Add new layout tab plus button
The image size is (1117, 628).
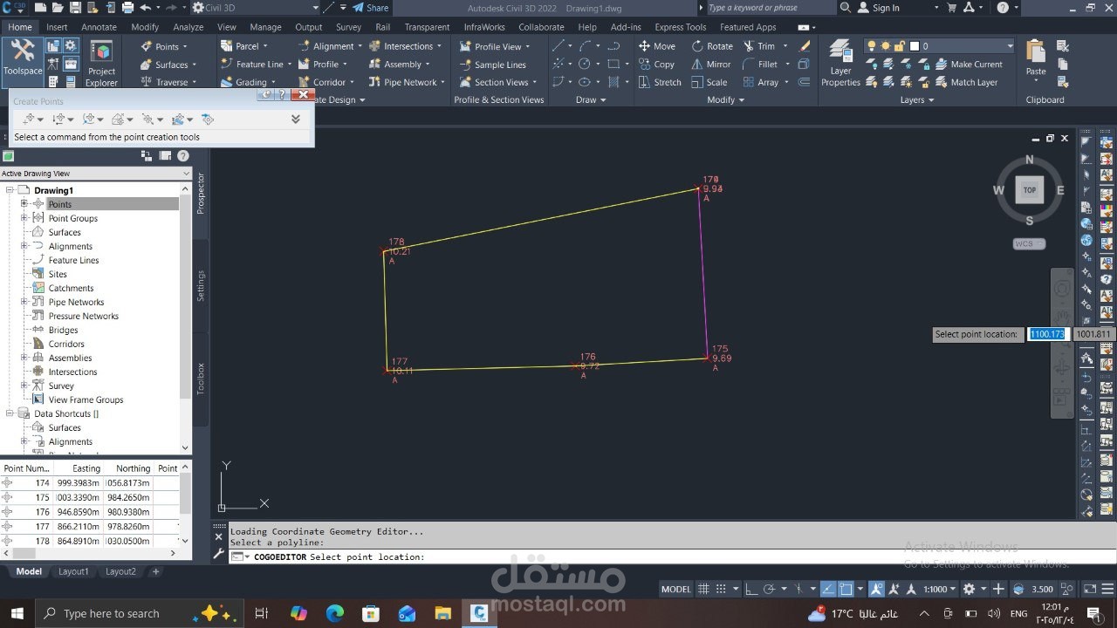pyautogui.click(x=156, y=572)
